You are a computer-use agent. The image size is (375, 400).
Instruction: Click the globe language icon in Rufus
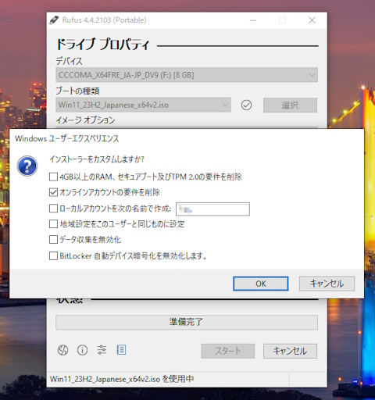pyautogui.click(x=62, y=350)
